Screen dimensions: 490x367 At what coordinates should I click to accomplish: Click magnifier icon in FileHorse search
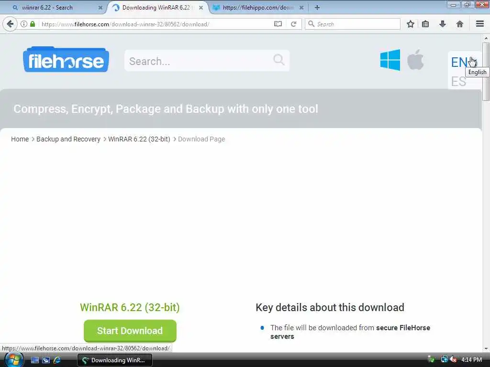[x=279, y=60]
